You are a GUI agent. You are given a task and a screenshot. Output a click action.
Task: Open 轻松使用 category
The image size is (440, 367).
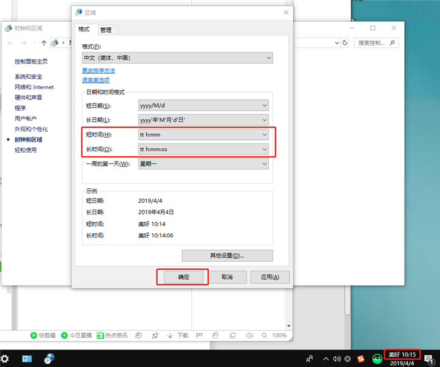pos(25,150)
